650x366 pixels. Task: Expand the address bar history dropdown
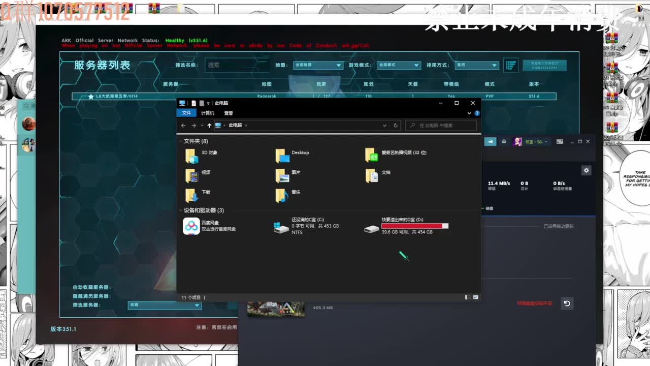tap(384, 125)
